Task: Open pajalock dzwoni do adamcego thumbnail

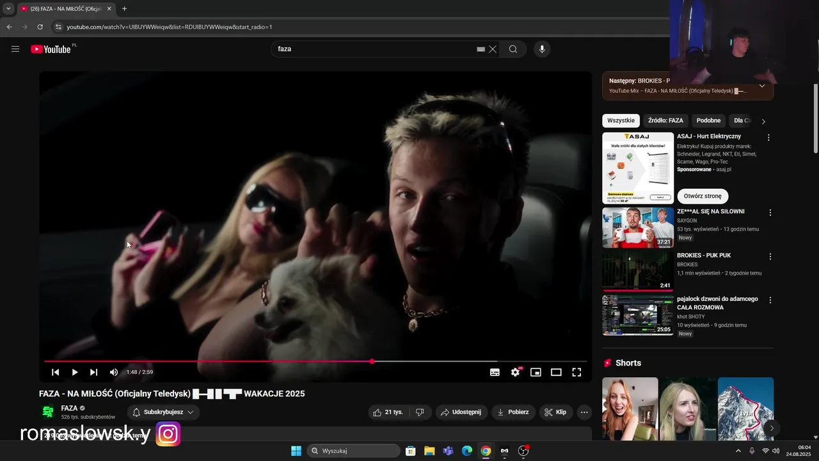Action: [x=638, y=315]
